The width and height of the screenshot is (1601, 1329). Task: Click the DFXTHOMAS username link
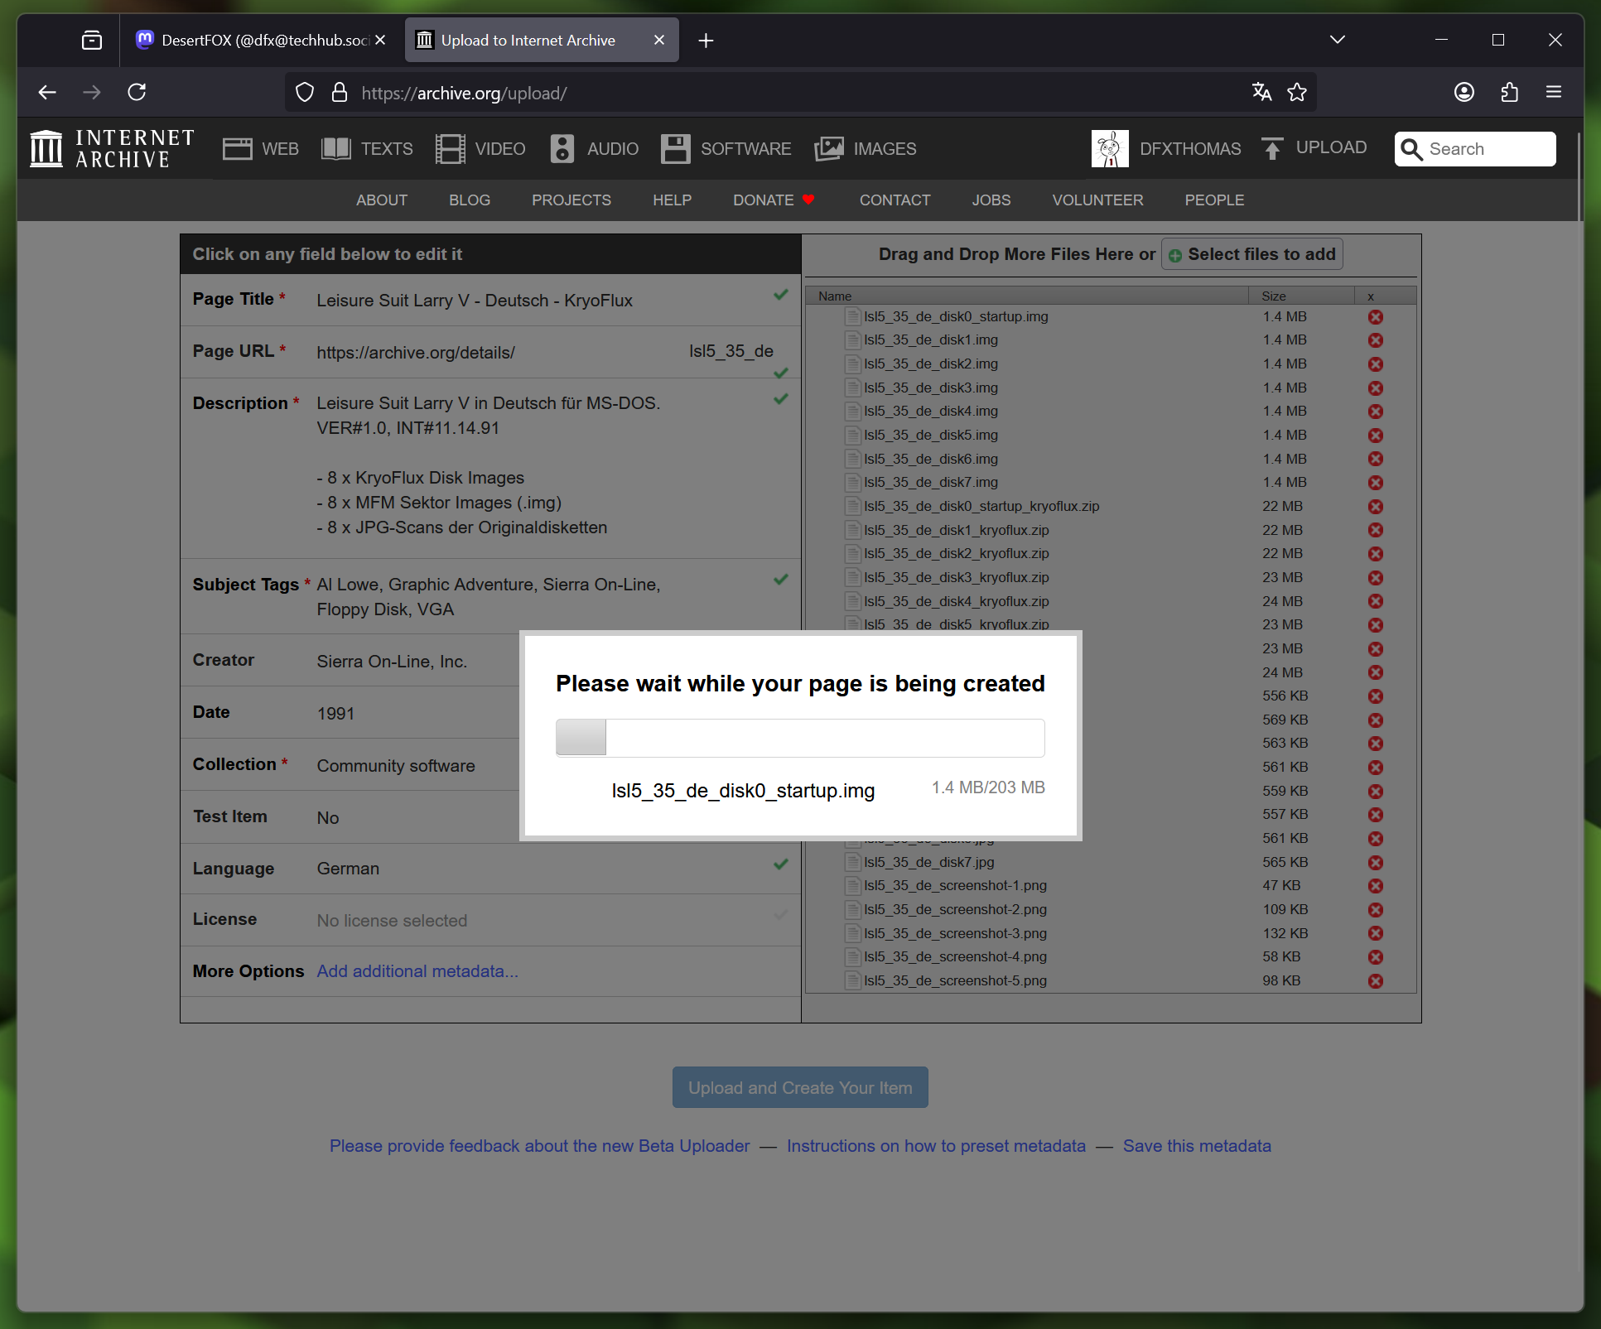1190,149
